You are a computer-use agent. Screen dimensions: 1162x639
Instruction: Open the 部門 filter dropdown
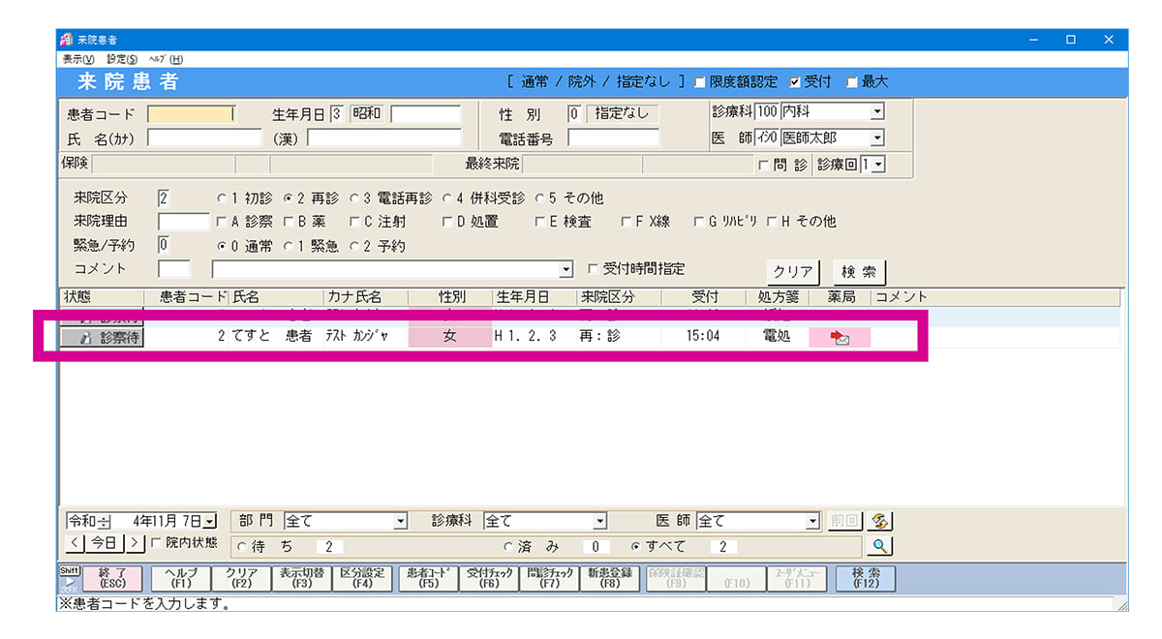pyautogui.click(x=401, y=521)
